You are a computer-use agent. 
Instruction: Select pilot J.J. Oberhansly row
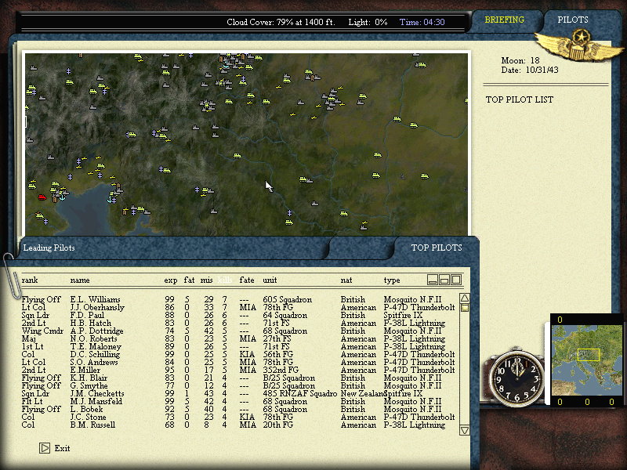238,307
